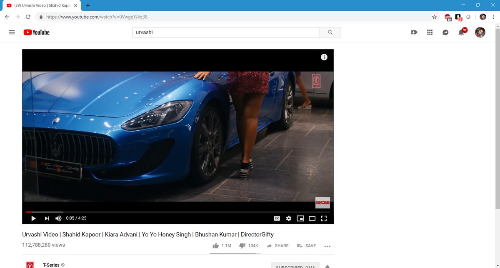
Task: Seek along the video progress bar
Action: pyautogui.click(x=178, y=212)
